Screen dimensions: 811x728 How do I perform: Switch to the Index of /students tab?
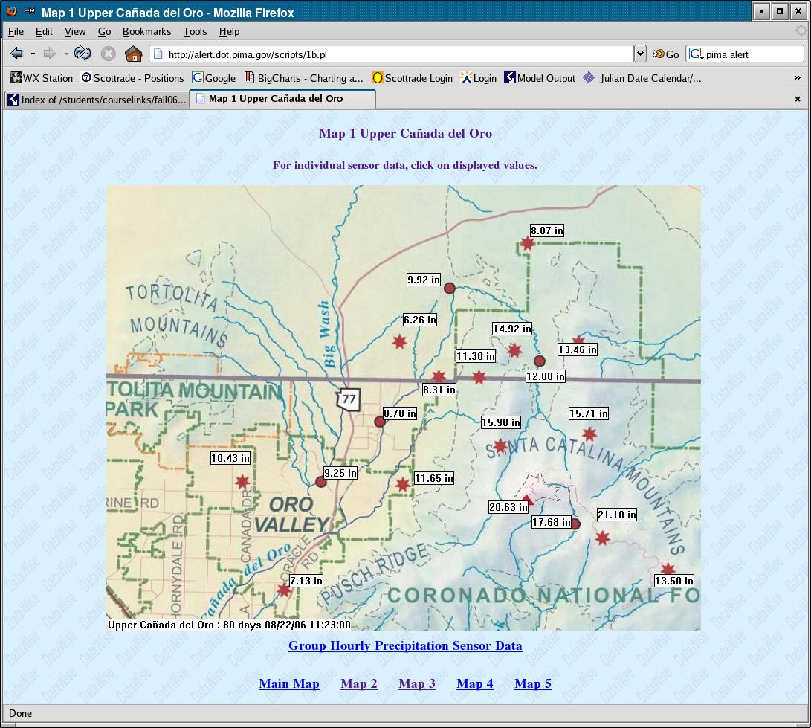97,99
